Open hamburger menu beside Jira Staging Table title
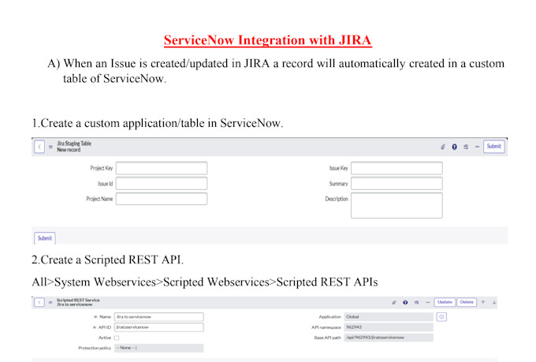This screenshot has width=536, height=362. (x=50, y=147)
